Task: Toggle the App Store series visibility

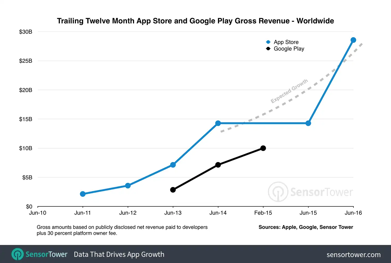Action: [x=286, y=42]
